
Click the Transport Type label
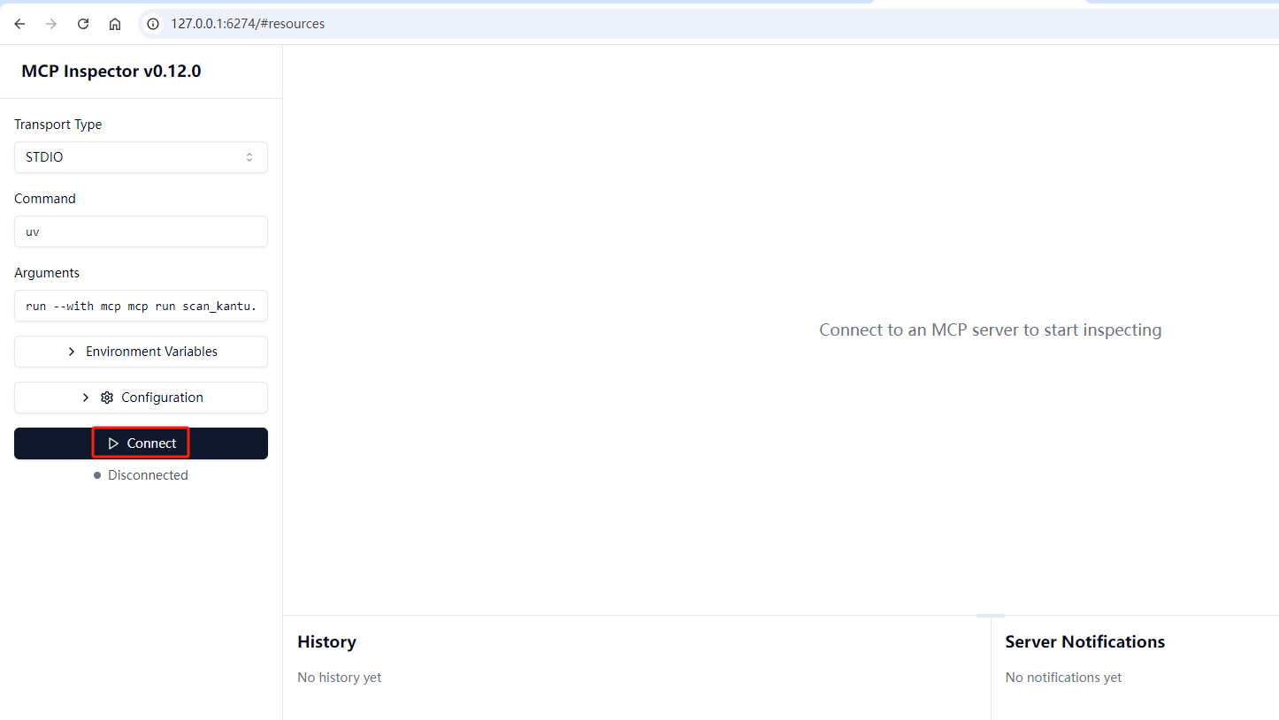click(x=58, y=125)
